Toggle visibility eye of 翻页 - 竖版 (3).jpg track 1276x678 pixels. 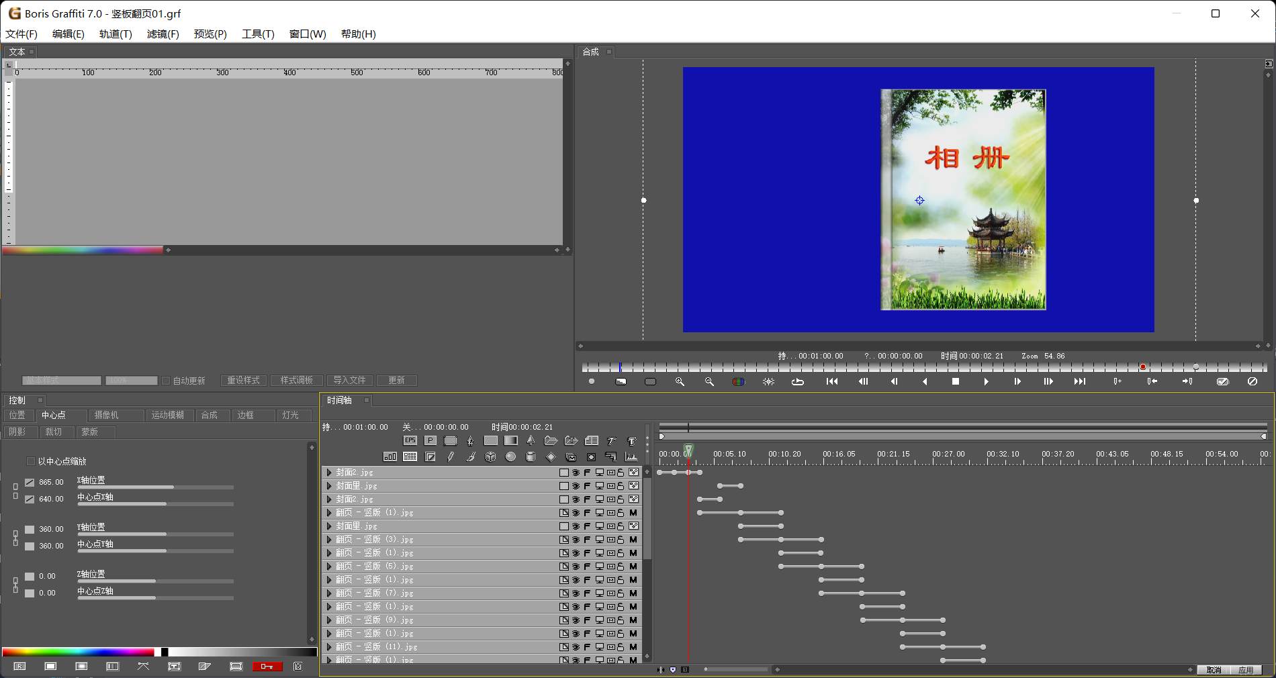pos(576,540)
